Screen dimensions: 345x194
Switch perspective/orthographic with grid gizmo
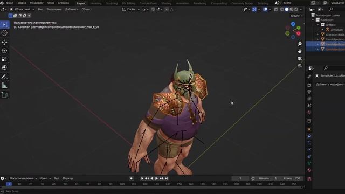(300, 66)
